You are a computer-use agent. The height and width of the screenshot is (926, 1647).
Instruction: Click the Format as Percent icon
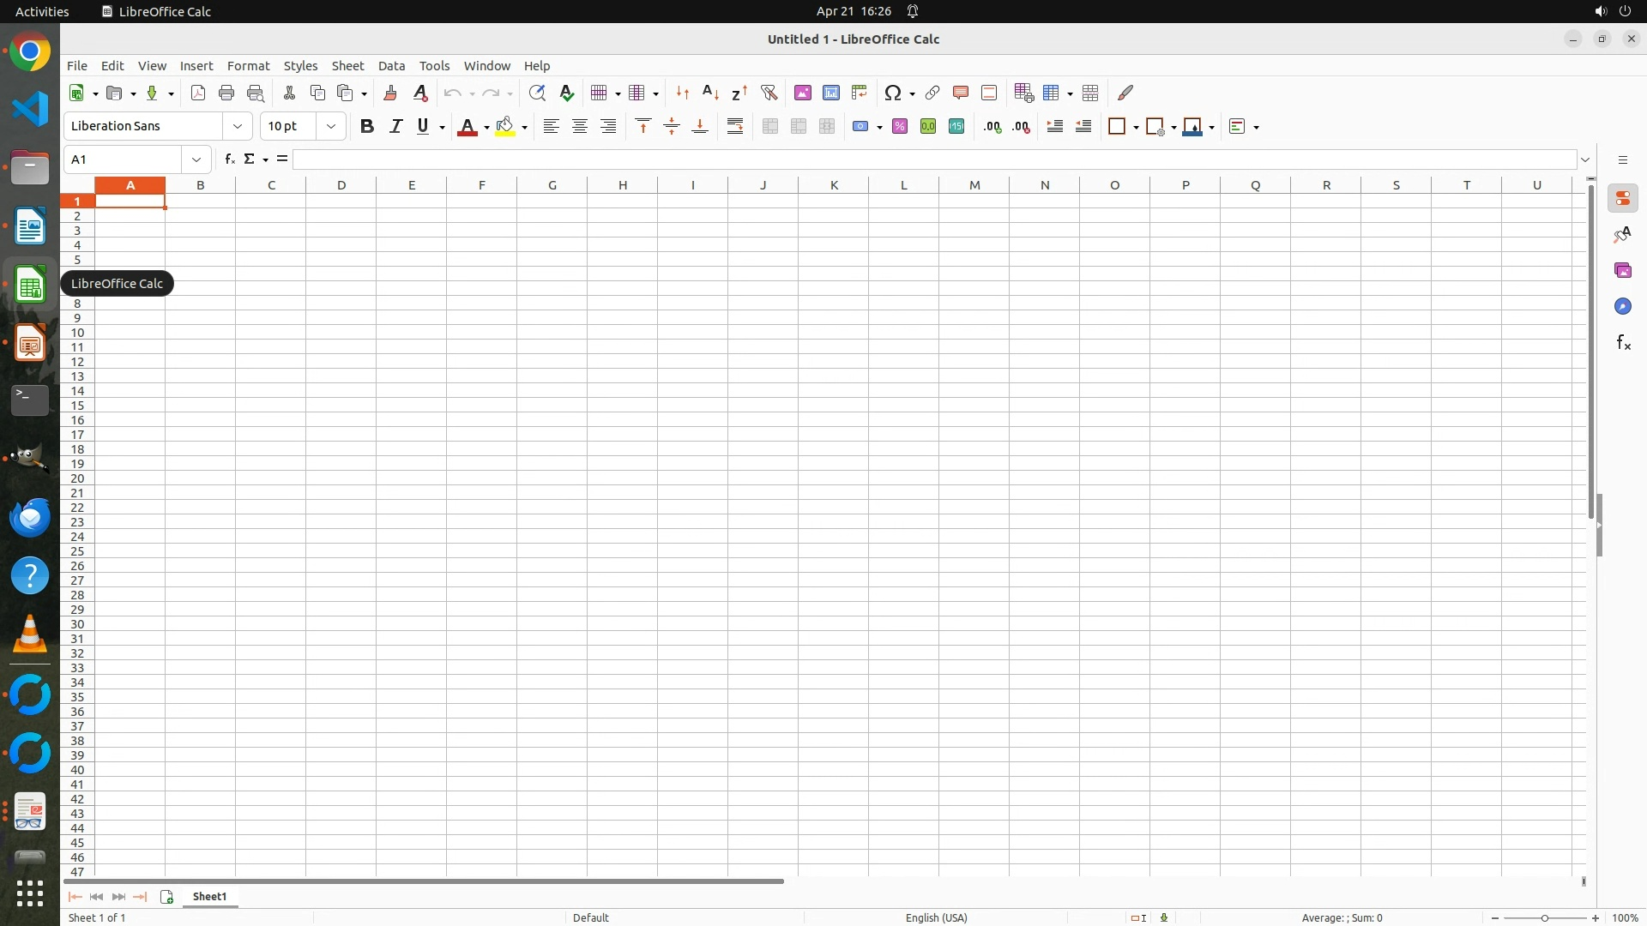click(900, 126)
